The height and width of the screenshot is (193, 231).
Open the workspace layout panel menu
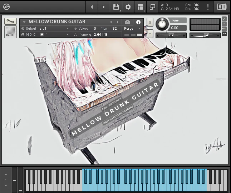(140, 7)
